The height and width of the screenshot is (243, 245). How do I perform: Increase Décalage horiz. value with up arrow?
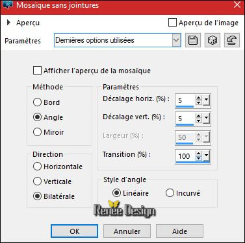point(198,98)
